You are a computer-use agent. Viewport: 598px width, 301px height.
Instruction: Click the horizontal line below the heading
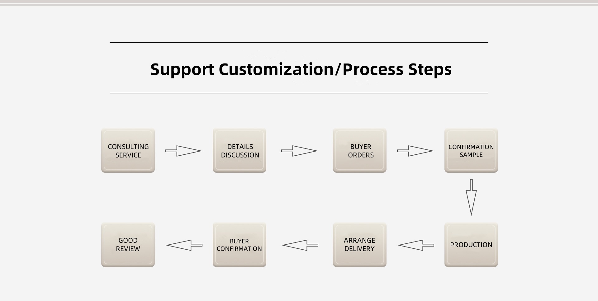(x=299, y=93)
